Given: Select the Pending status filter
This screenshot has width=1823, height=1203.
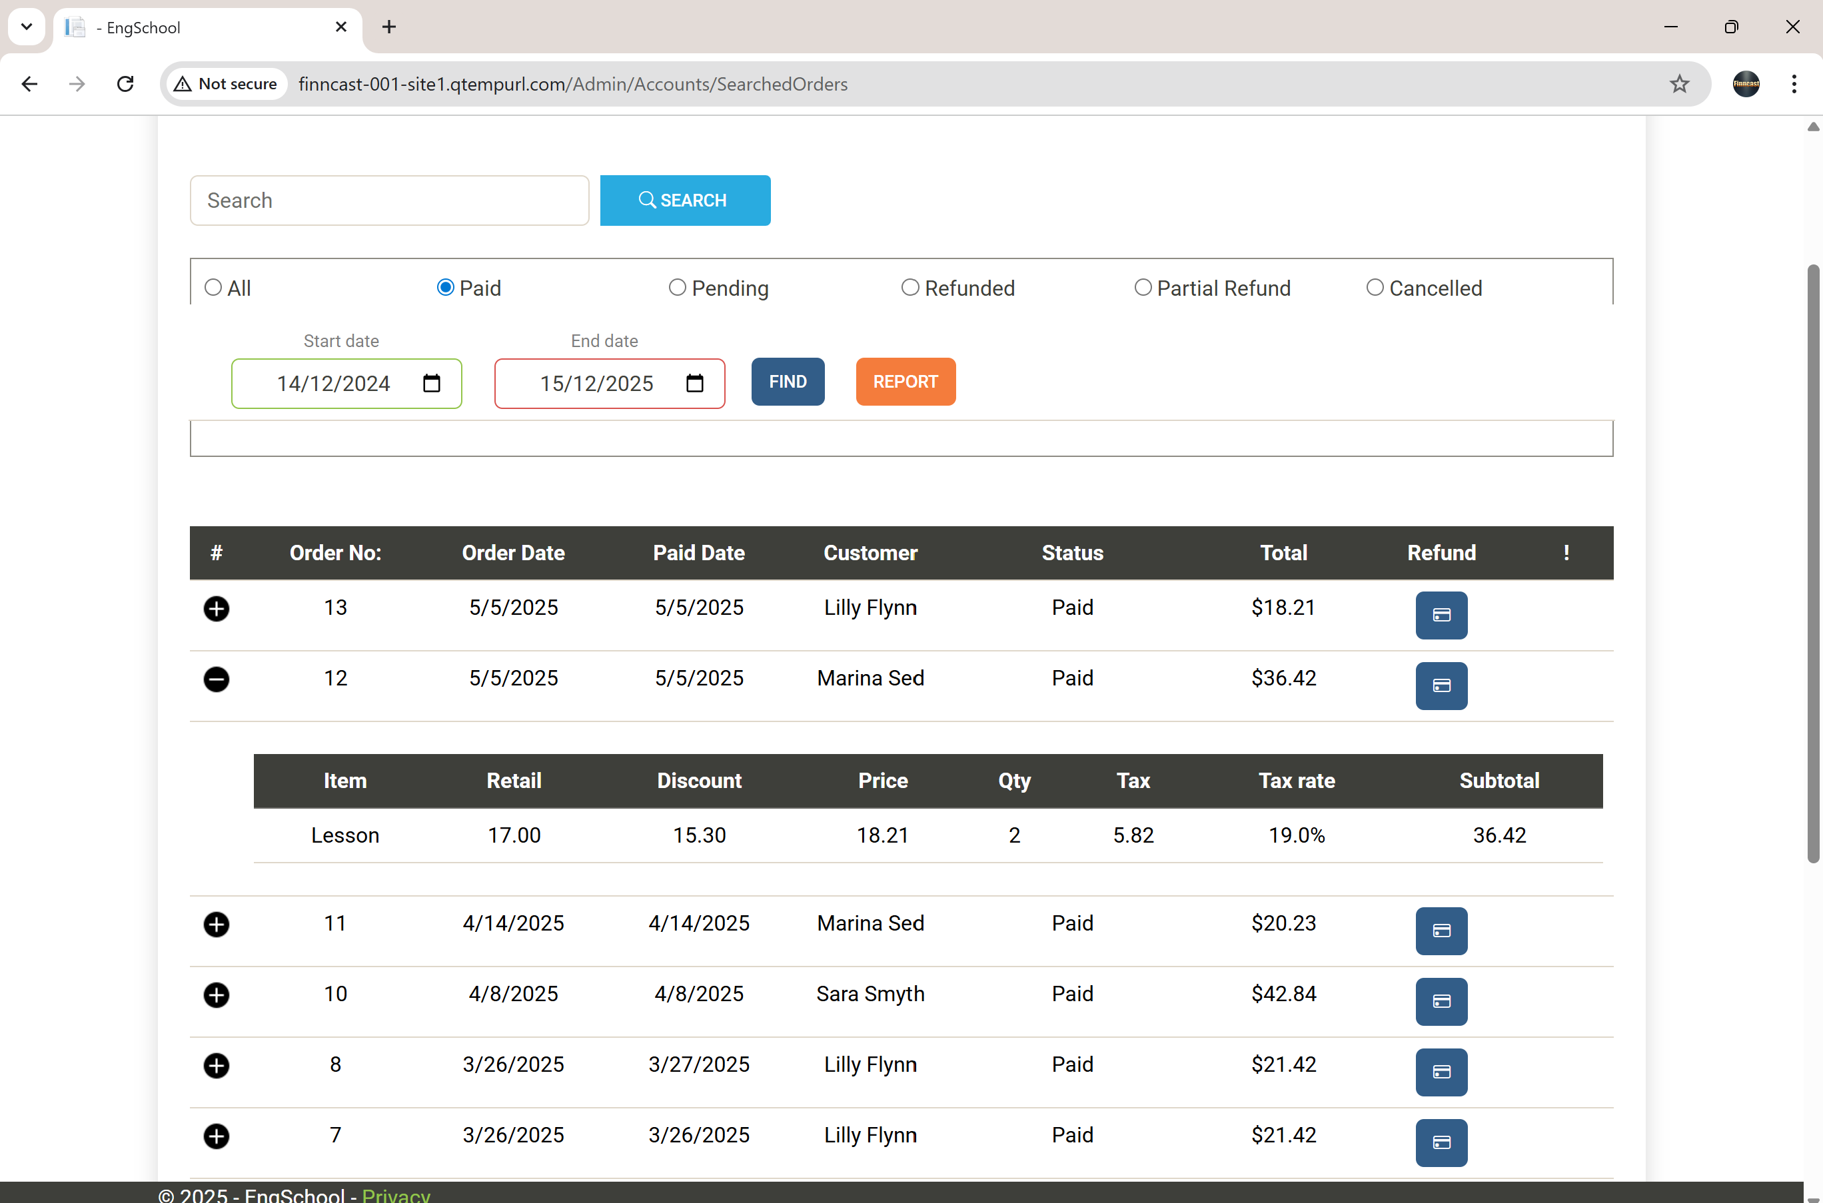Looking at the screenshot, I should coord(677,288).
